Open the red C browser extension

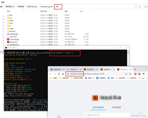(136, 74)
